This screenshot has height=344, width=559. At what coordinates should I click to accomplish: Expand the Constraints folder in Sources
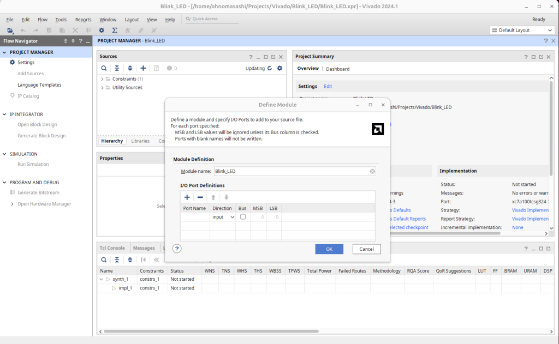[102, 79]
